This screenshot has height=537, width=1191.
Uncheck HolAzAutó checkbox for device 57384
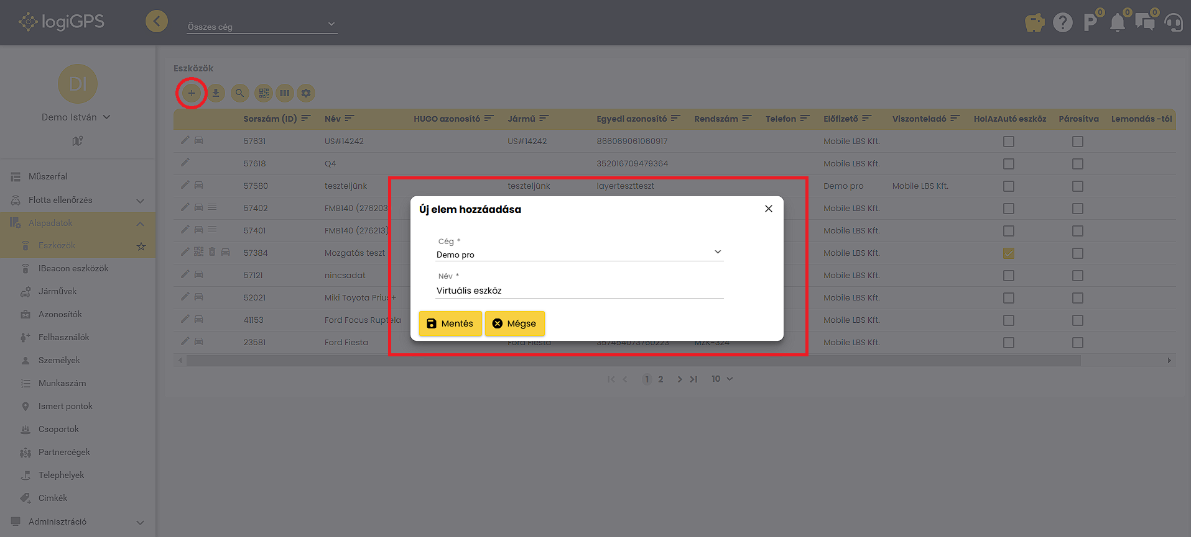click(x=1009, y=253)
